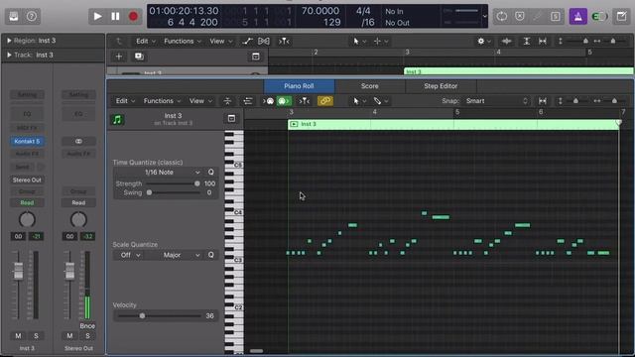Click Piano Roll global tracks button

click(231, 118)
